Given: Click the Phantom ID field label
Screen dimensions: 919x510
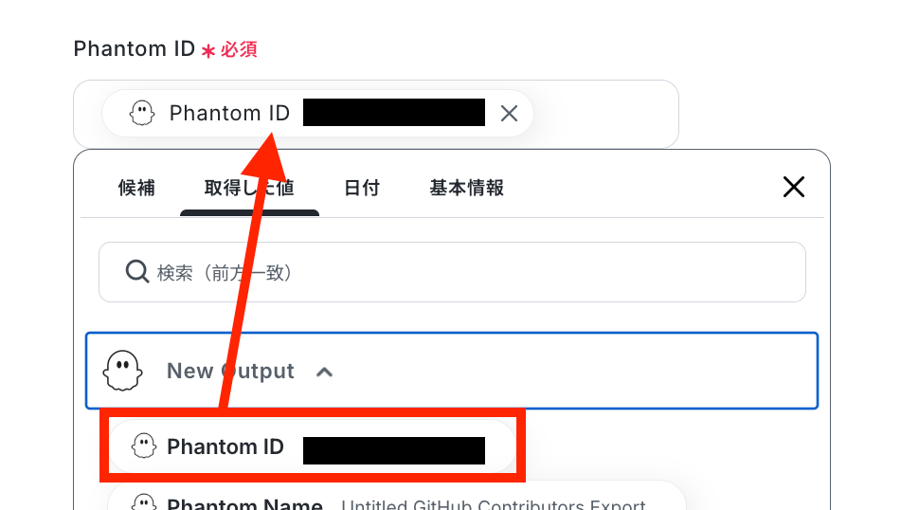Looking at the screenshot, I should [x=135, y=48].
